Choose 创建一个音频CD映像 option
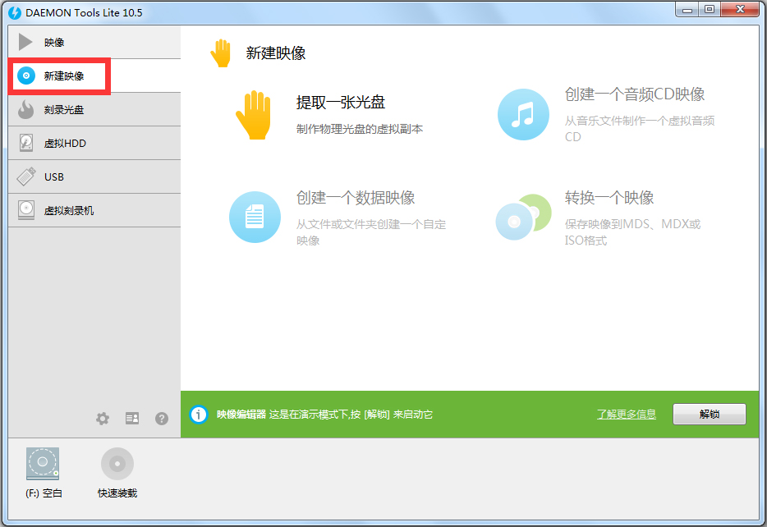 (x=635, y=94)
